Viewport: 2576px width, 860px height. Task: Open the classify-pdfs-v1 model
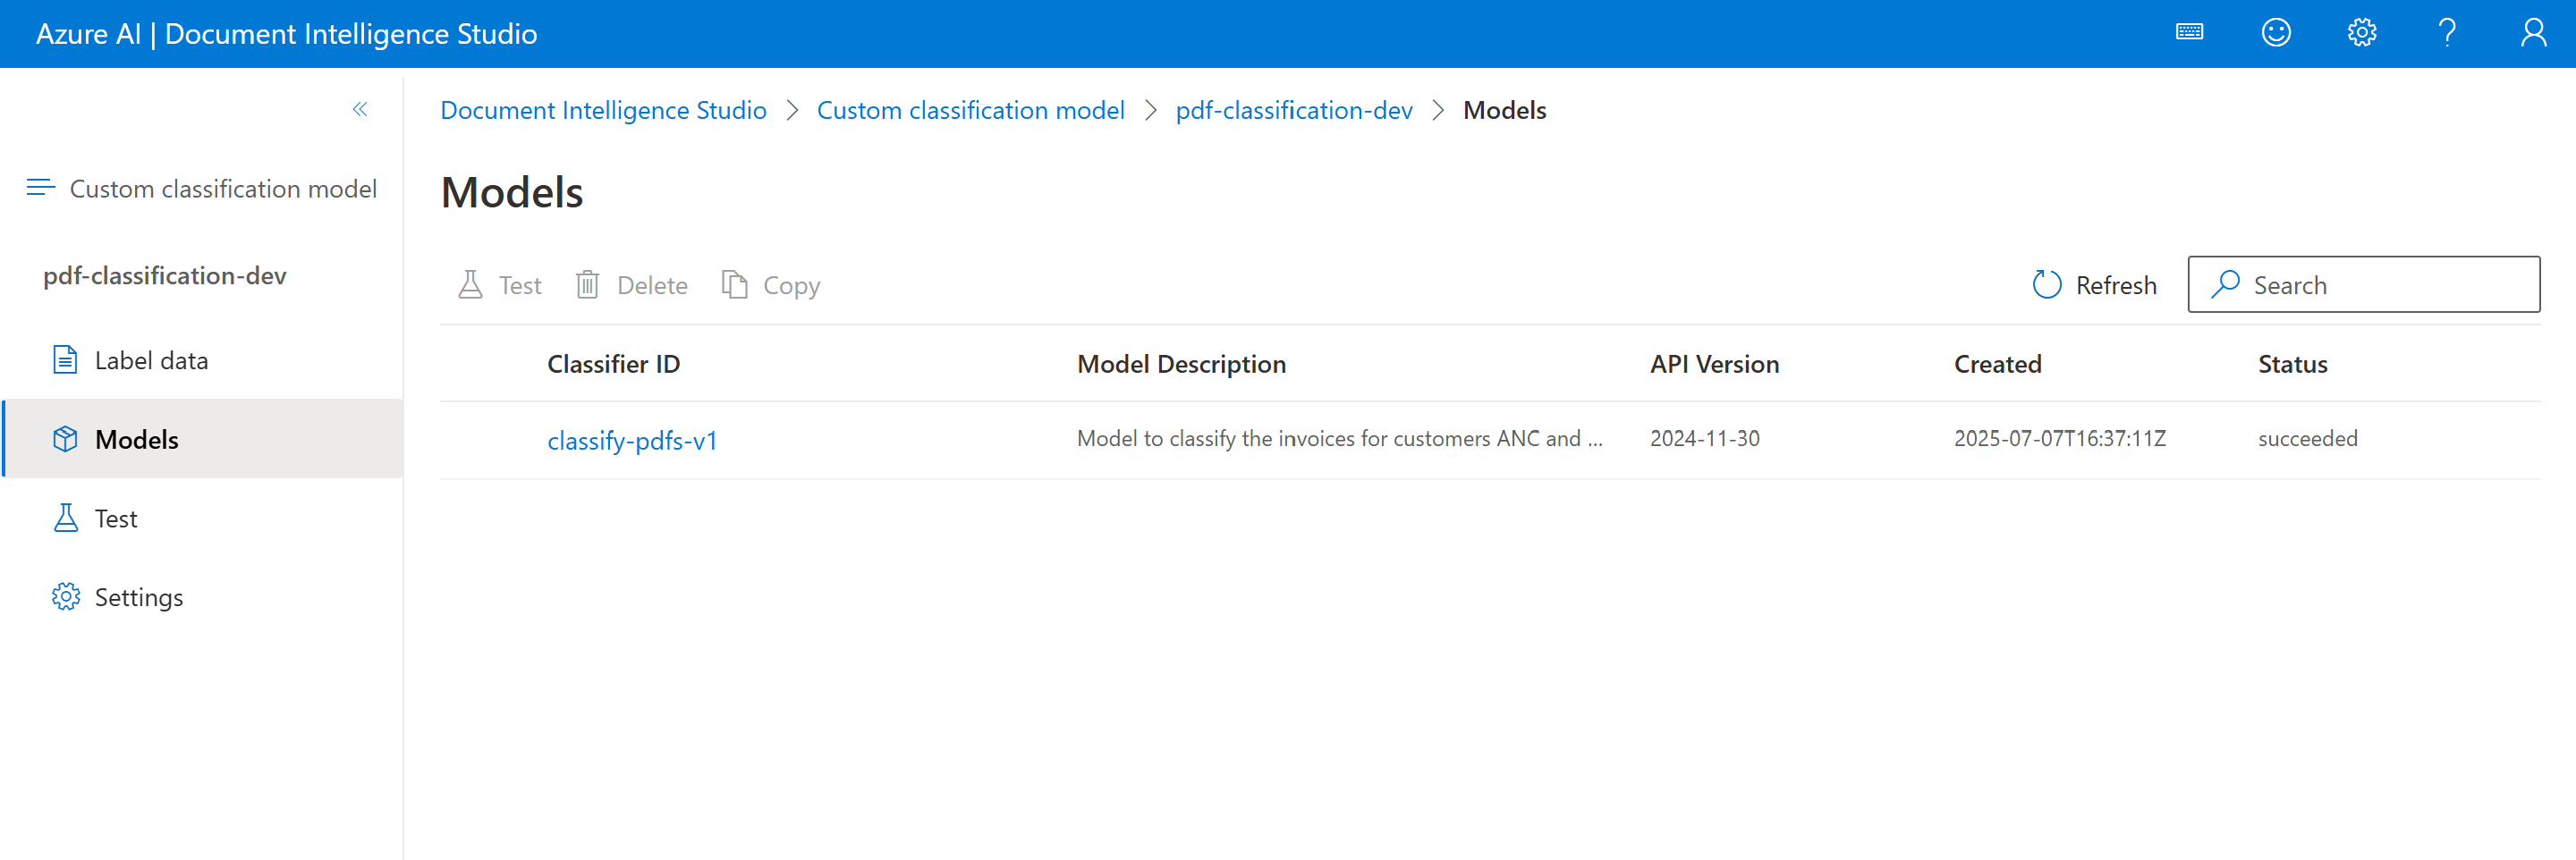(x=632, y=440)
